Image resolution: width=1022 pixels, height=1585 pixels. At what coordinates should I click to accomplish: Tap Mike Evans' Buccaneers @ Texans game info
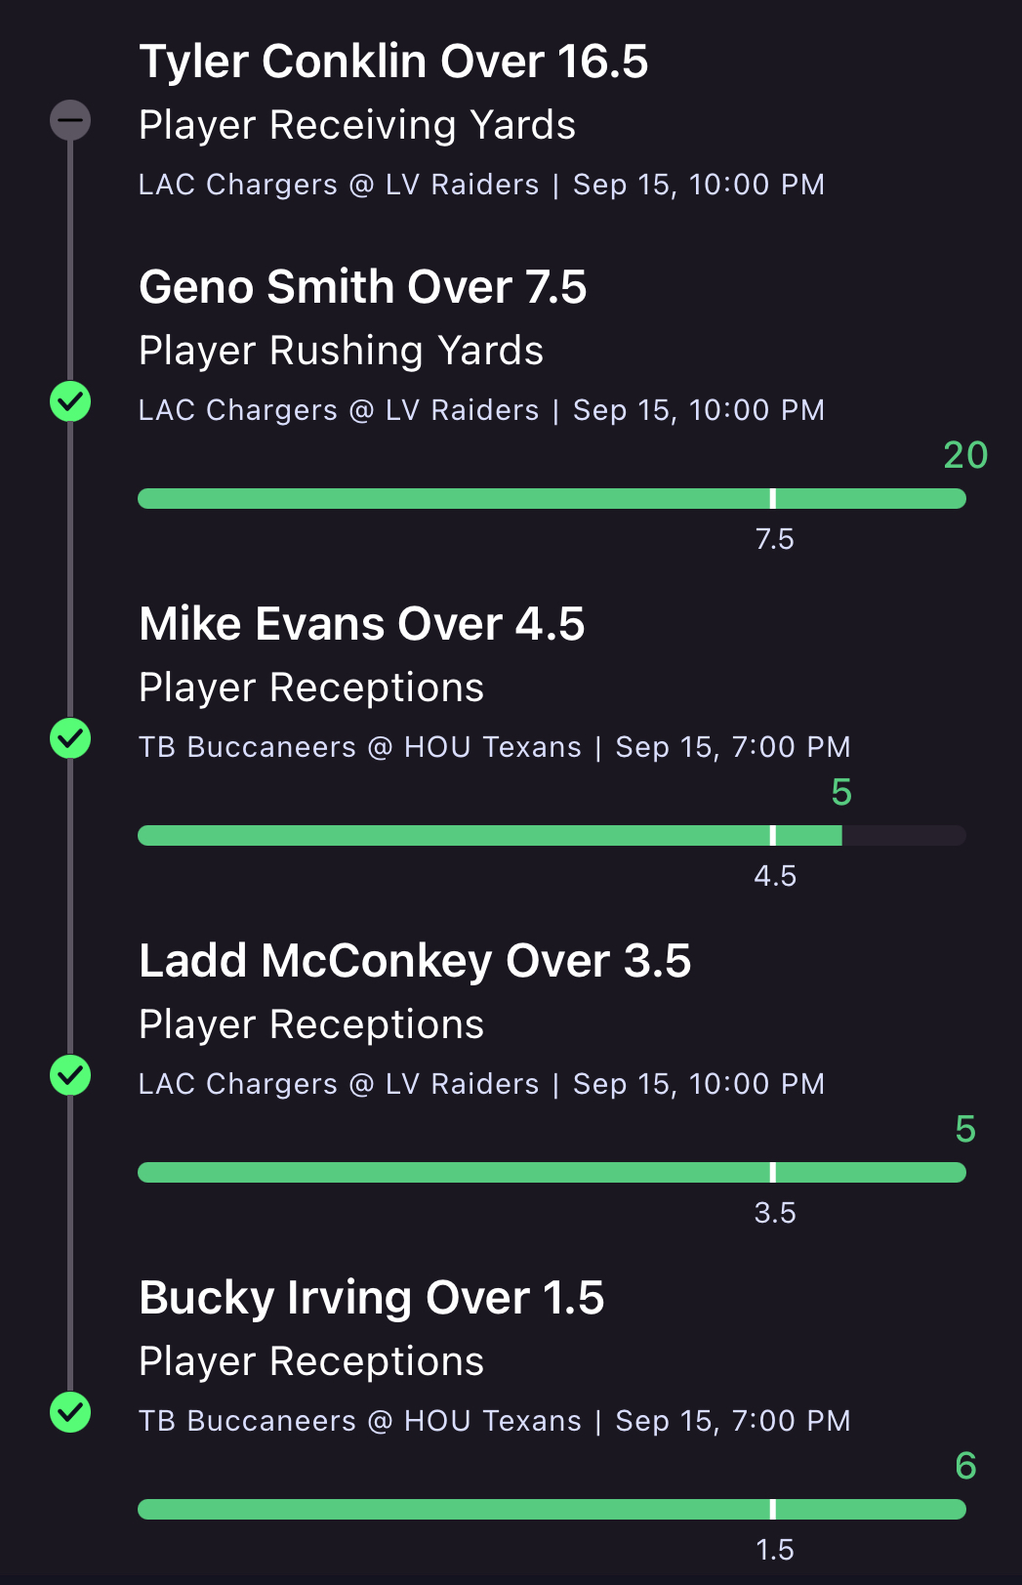494,747
